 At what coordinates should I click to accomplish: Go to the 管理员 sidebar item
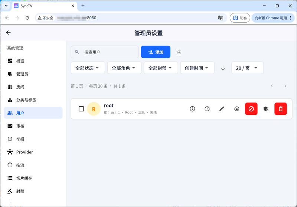coord(33,74)
